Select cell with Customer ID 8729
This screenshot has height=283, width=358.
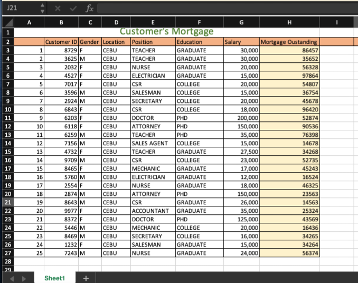(x=61, y=51)
